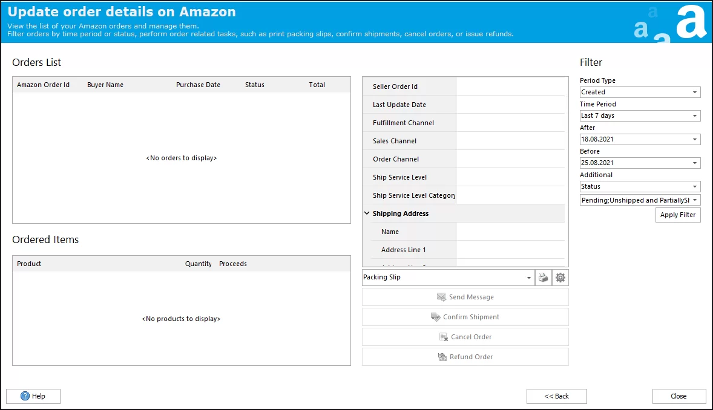Click the Seller Order Id value field
Screen dimensions: 713x410
pos(511,86)
